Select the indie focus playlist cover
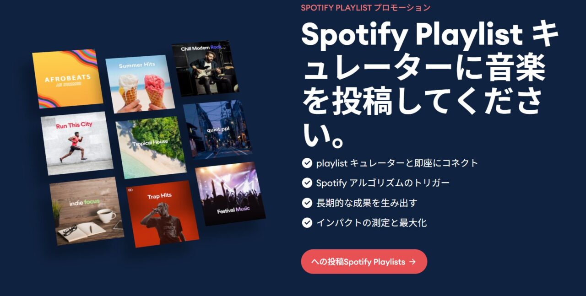 (87, 211)
